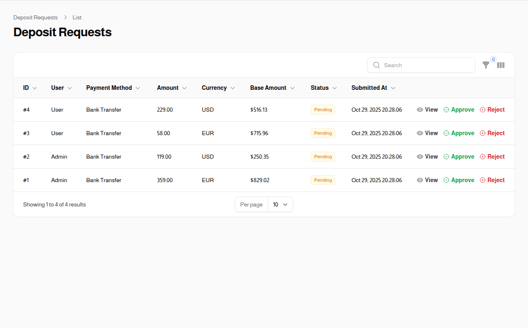The image size is (528, 328).
Task: Reject deposit request #2
Action: point(492,157)
